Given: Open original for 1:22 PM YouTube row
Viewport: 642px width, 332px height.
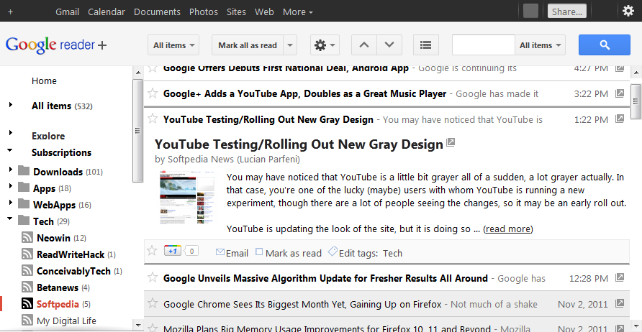Looking at the screenshot, I should tap(620, 119).
